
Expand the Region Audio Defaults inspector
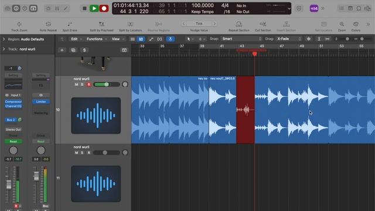[x=4, y=39]
